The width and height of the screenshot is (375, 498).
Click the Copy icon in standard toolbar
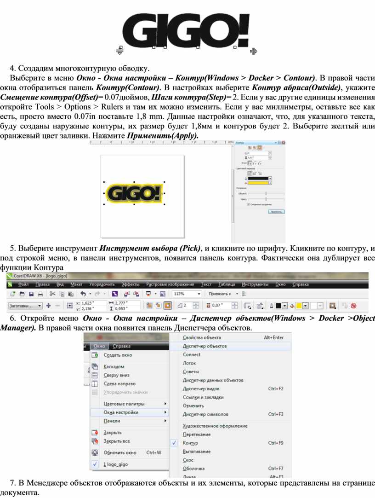pyautogui.click(x=62, y=294)
